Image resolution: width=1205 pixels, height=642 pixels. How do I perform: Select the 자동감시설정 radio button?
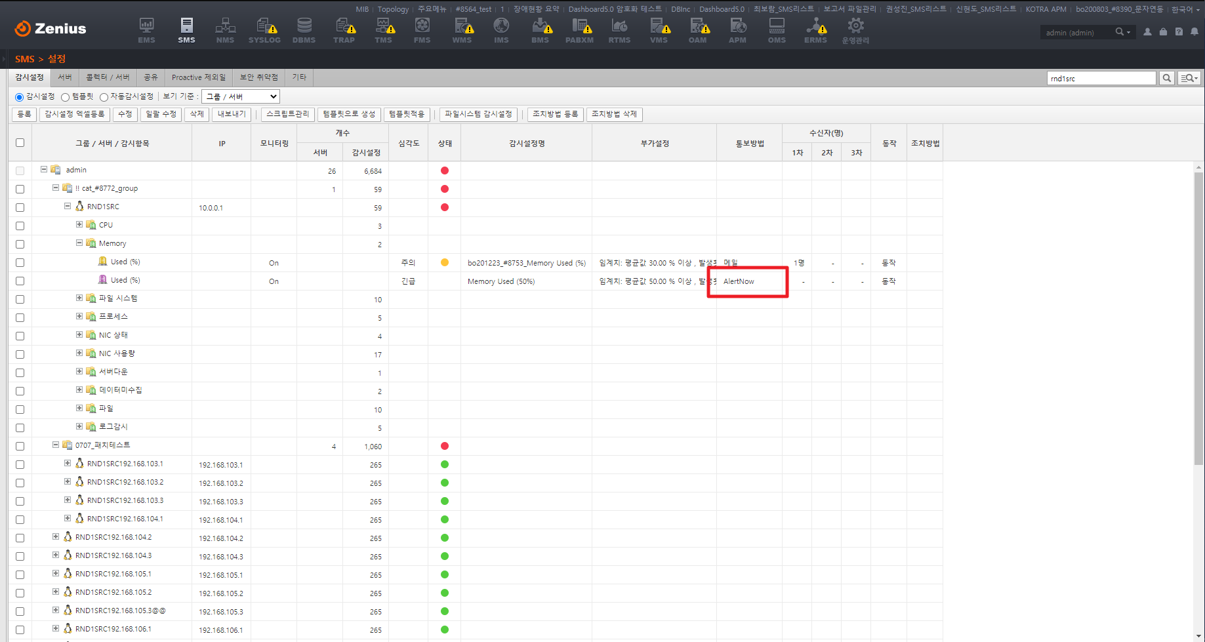[x=104, y=97]
